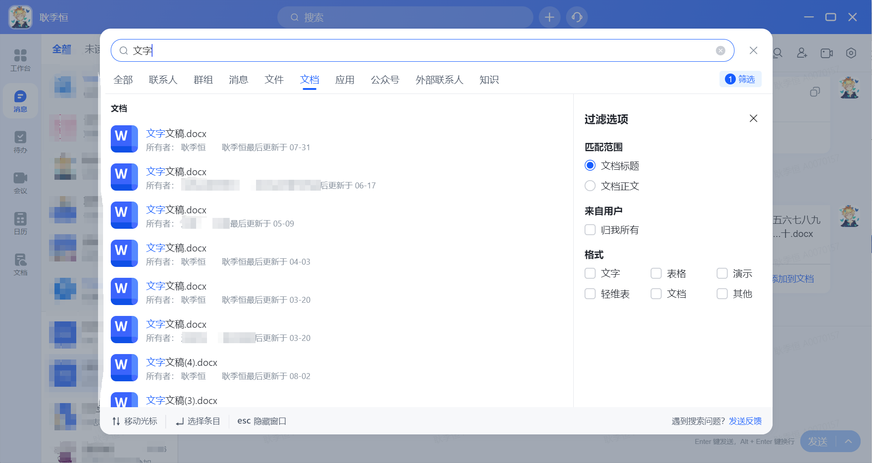
Task: Click Word icon of 文字文稿(4).docx
Action: [124, 368]
